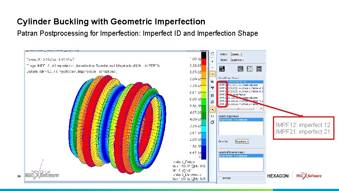Enable the Animate checkbox
The image size is (339, 191).
tap(220, 178)
